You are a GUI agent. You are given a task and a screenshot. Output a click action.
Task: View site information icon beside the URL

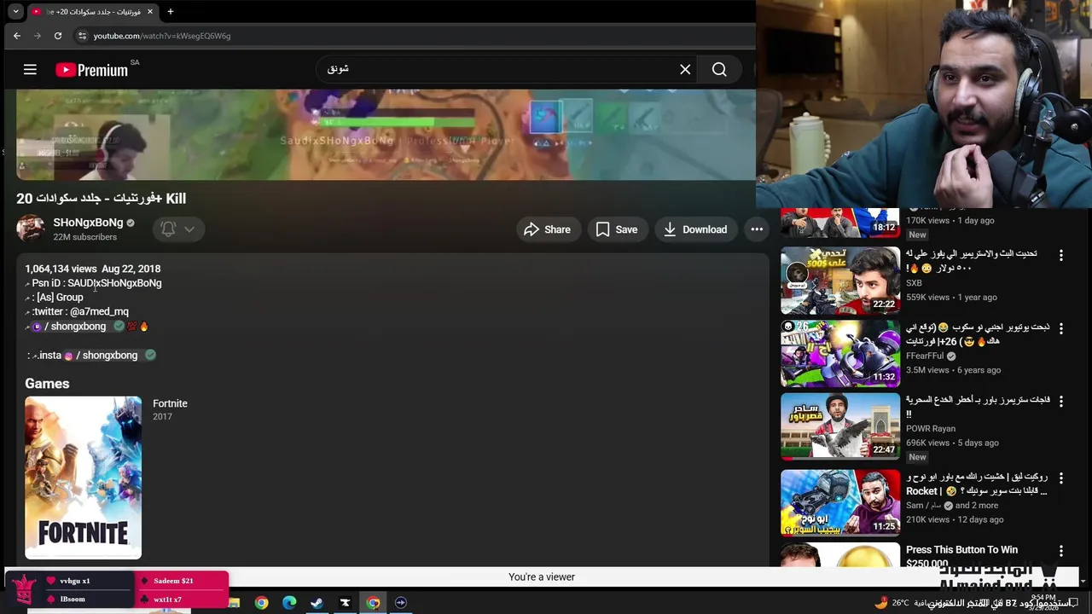[x=82, y=36]
